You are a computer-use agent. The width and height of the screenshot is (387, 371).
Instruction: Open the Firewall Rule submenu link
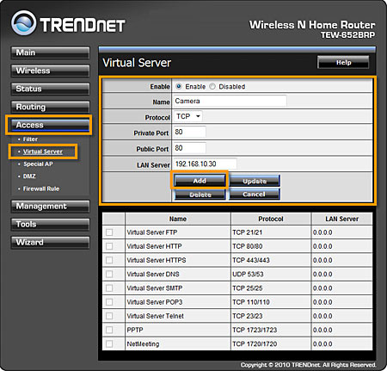tap(41, 189)
